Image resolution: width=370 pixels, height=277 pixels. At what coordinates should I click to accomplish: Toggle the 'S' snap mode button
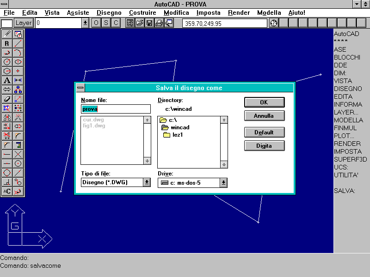pyautogui.click(x=106, y=23)
